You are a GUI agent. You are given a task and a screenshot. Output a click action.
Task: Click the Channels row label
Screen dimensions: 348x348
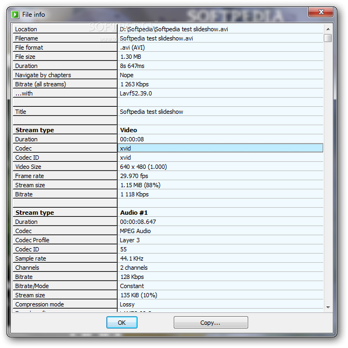[x=27, y=268]
